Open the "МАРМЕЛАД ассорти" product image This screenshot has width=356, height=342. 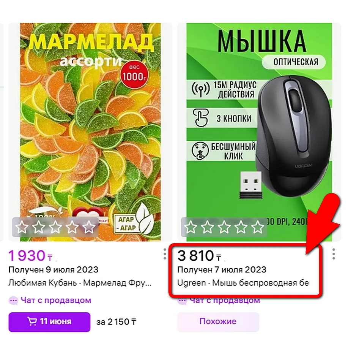coord(90,114)
